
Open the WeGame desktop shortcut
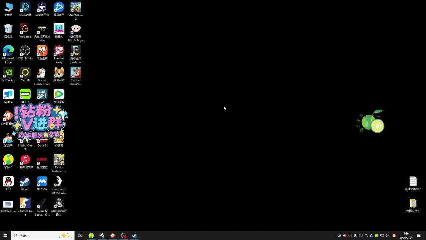tap(25, 29)
